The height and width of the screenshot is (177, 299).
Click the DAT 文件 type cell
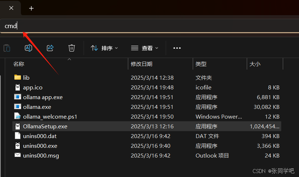point(207,136)
